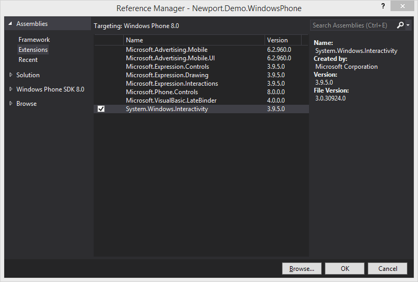Expand the Browse section arrow
418x282 pixels.
click(11, 103)
